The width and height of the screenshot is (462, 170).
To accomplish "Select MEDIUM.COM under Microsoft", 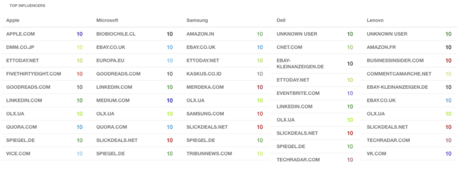I will click(113, 100).
